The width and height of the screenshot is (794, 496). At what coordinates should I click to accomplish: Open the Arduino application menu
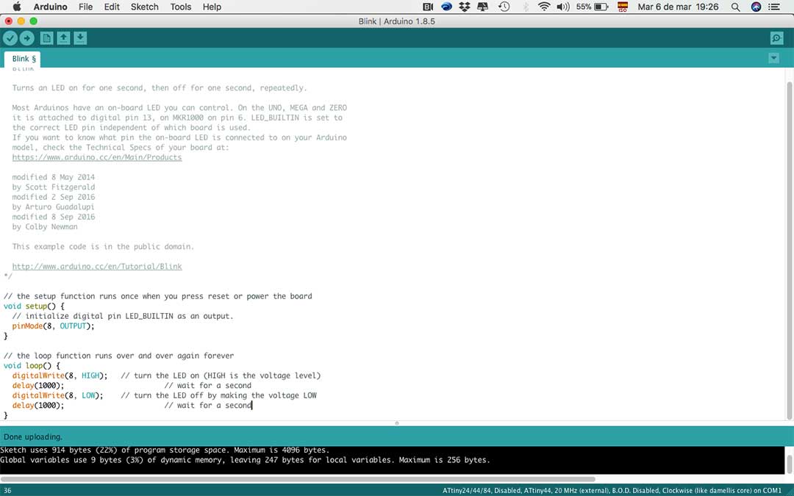coord(50,7)
